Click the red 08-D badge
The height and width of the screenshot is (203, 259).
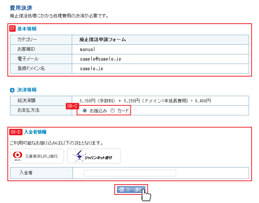(16, 132)
